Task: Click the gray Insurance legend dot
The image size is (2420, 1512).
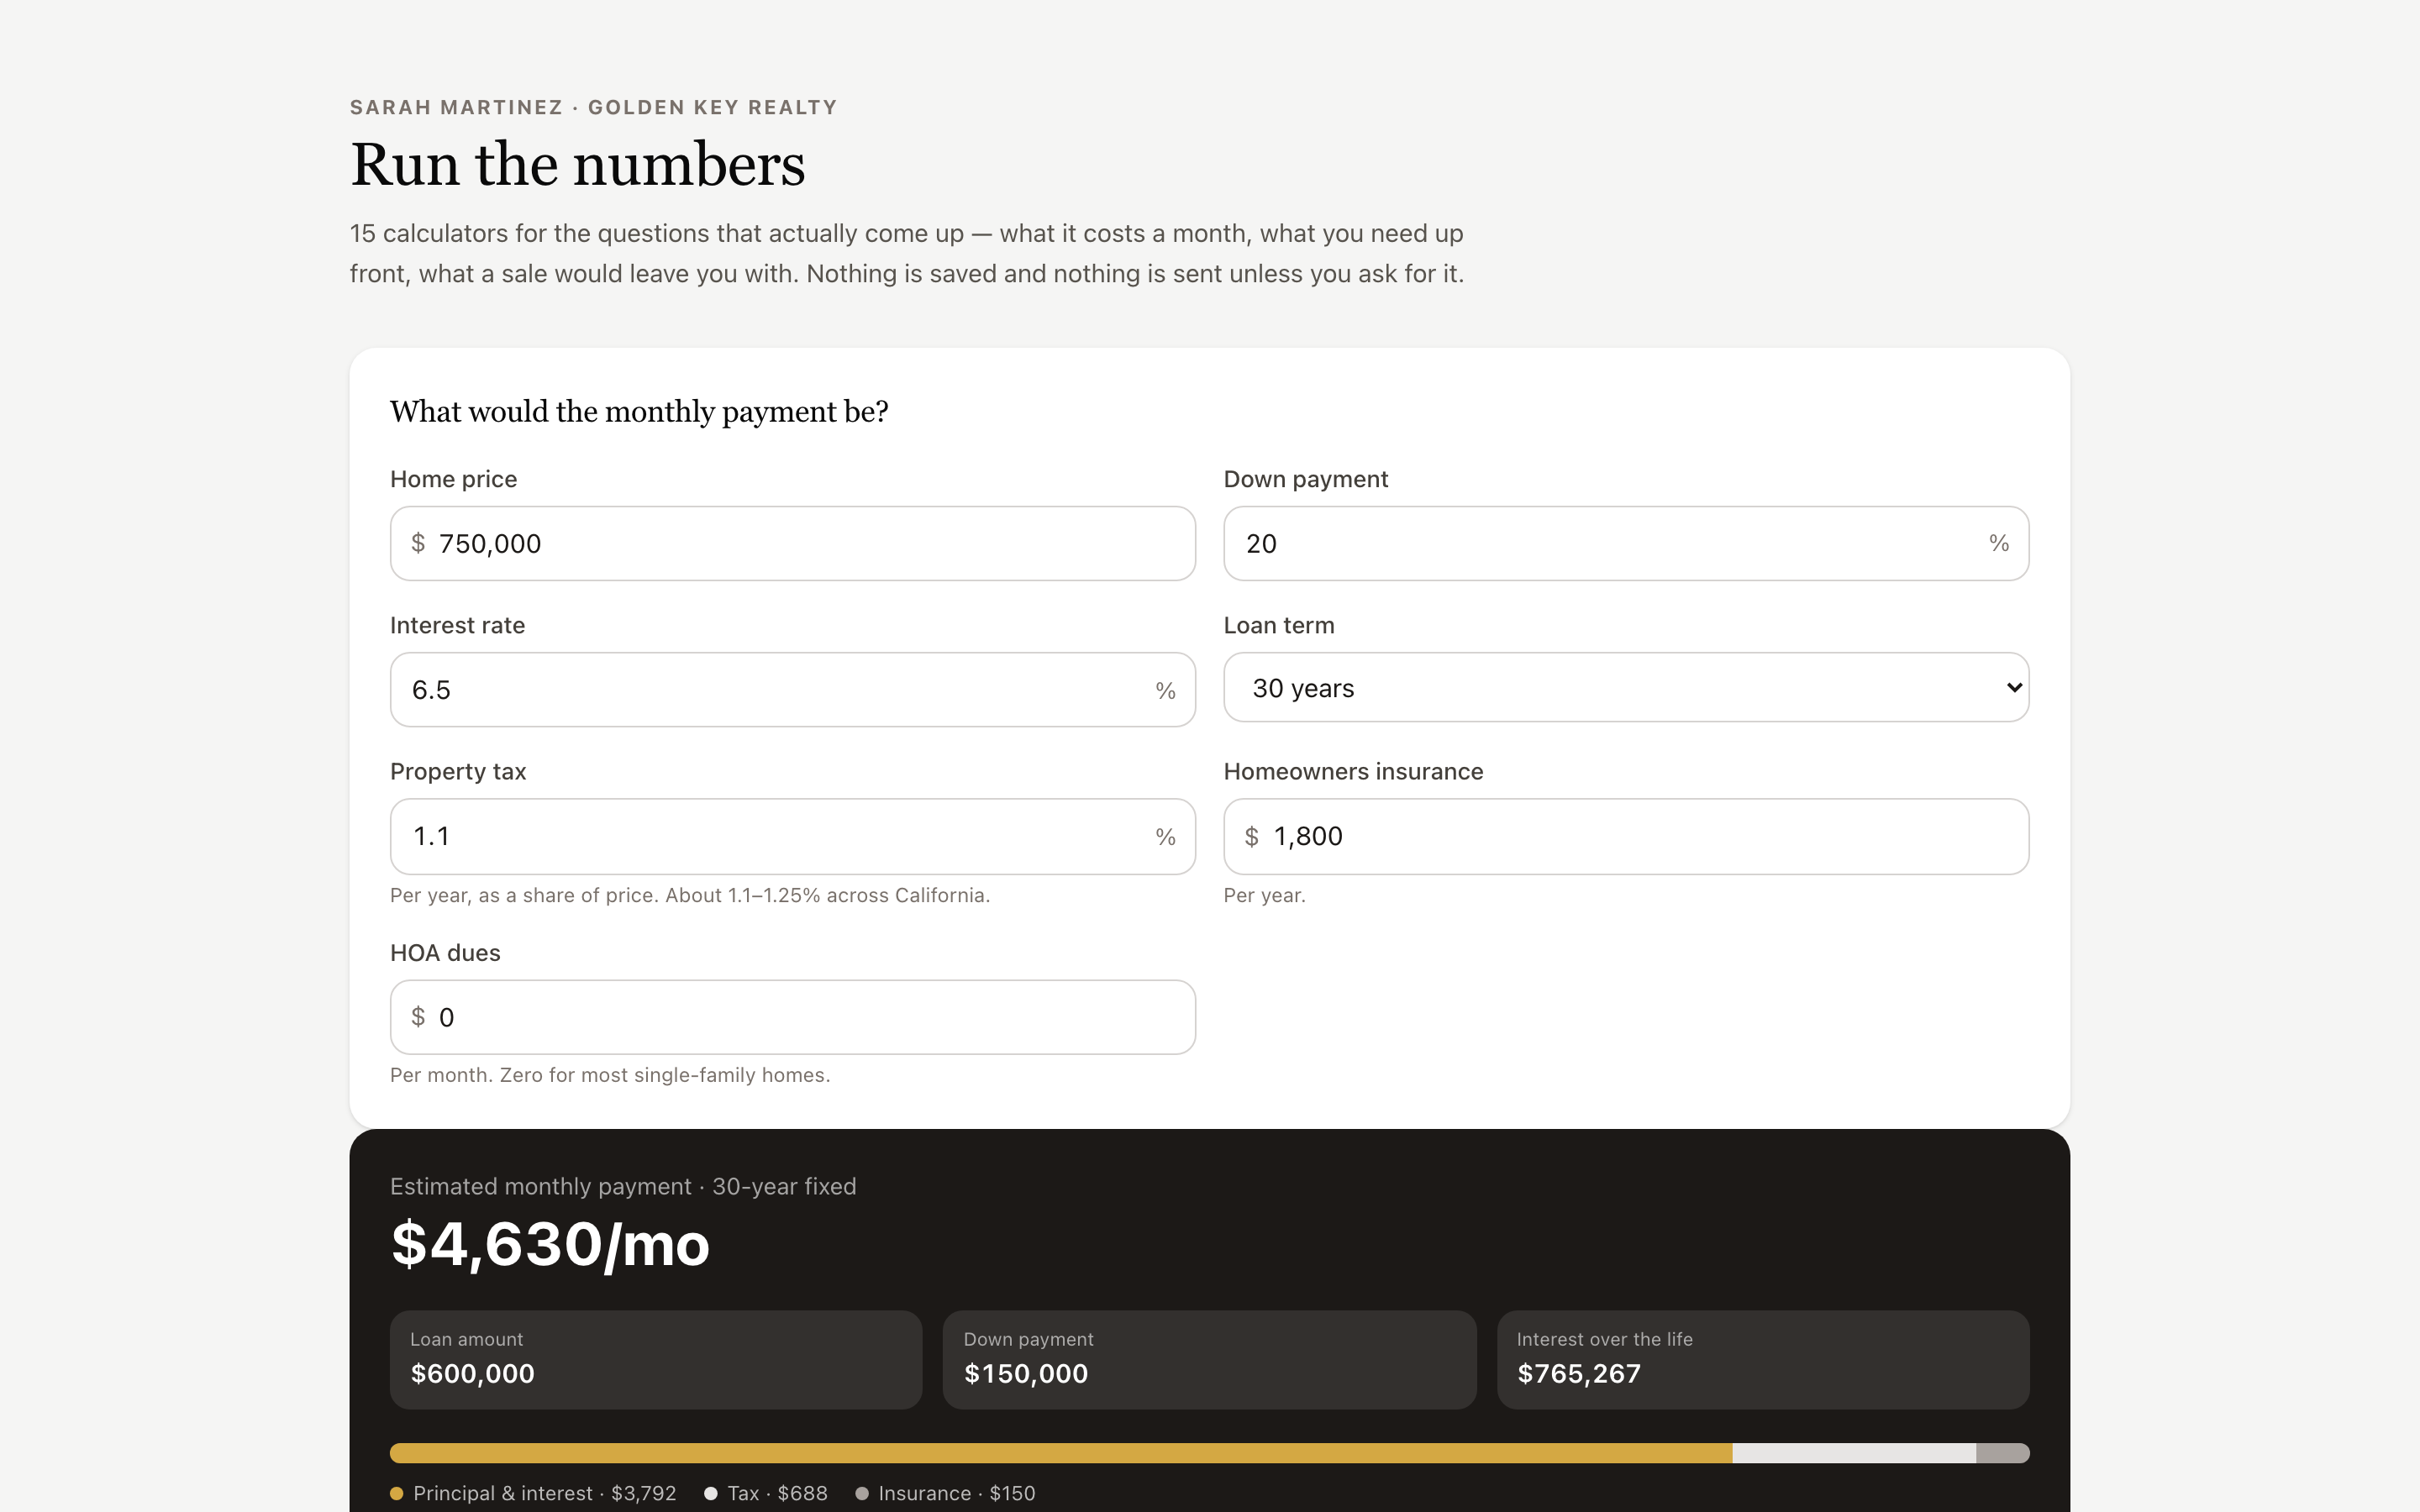Action: coord(862,1493)
